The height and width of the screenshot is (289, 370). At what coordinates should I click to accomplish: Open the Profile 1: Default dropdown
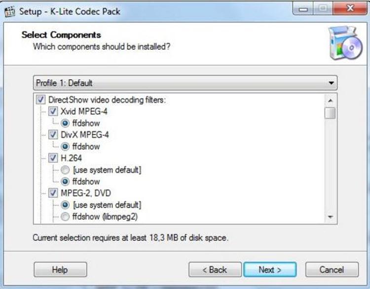point(185,83)
